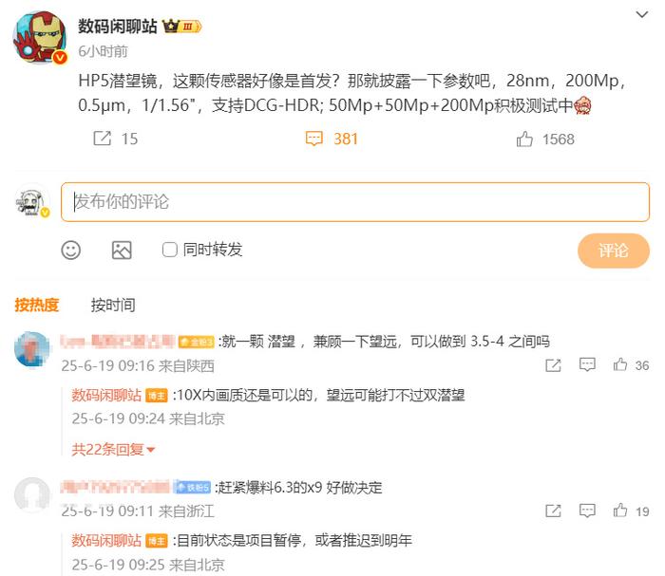Repost the Zhejiang comment via share icon
This screenshot has height=576, width=665.
553,511
